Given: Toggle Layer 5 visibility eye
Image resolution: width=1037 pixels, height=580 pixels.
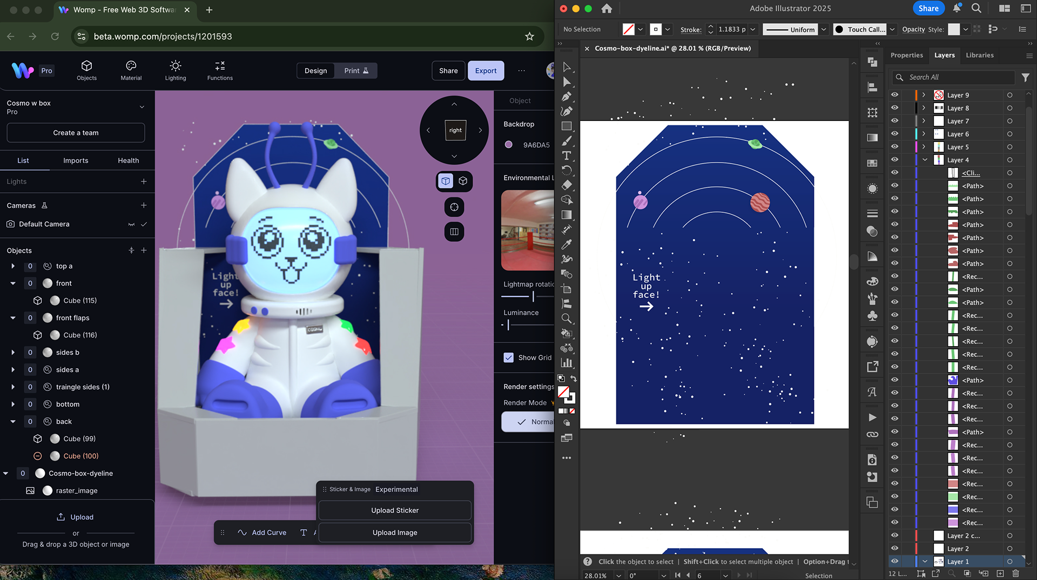Looking at the screenshot, I should tap(894, 146).
